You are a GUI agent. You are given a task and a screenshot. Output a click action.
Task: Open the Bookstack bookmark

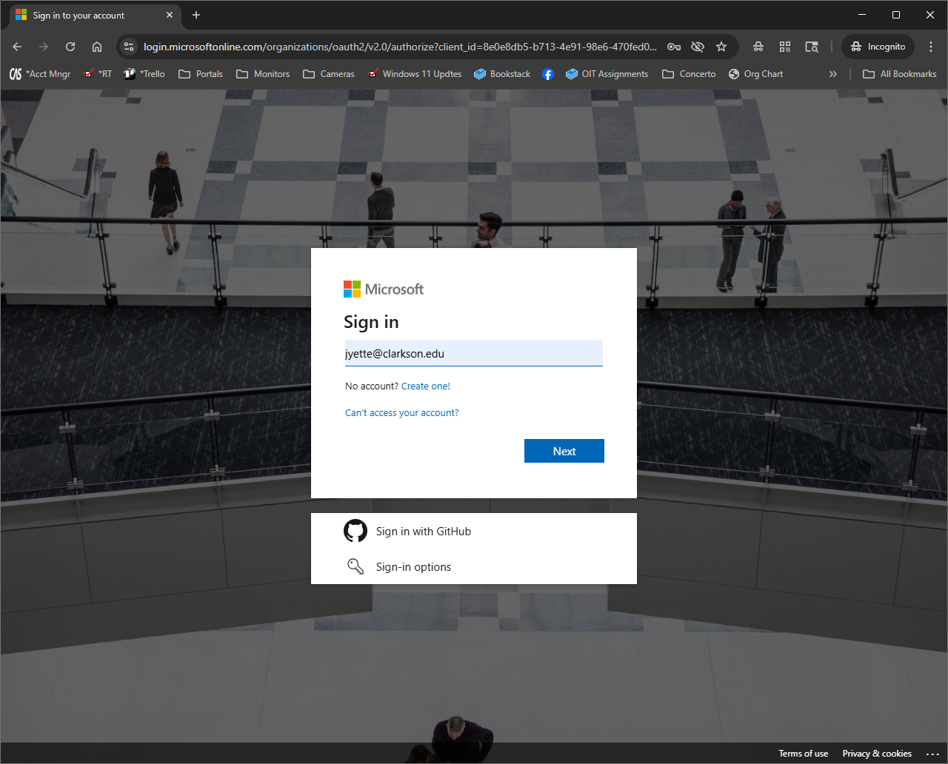502,74
